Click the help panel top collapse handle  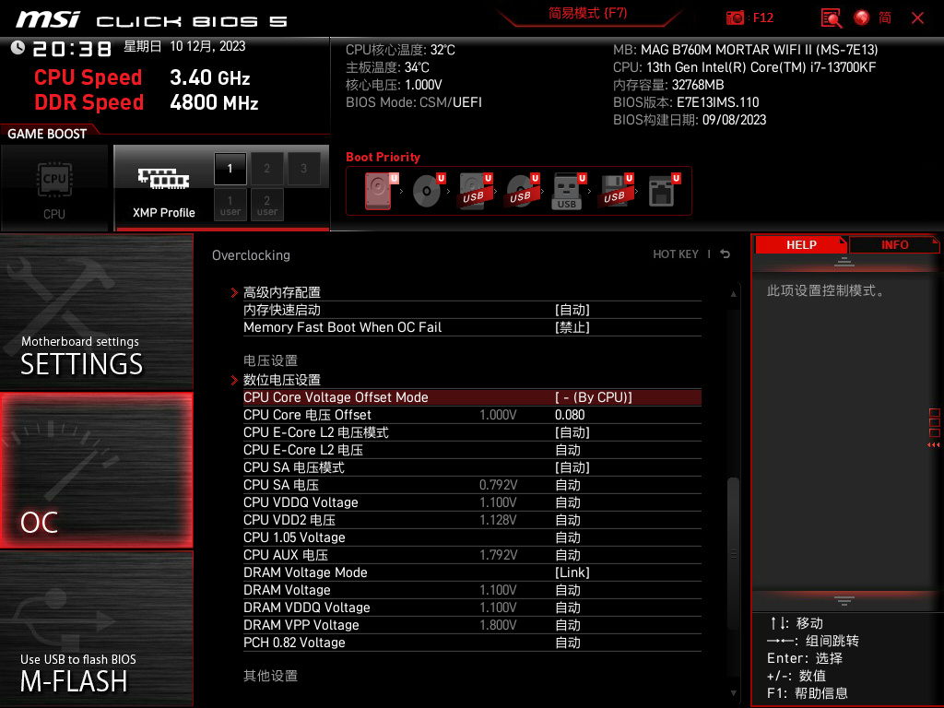tap(844, 261)
